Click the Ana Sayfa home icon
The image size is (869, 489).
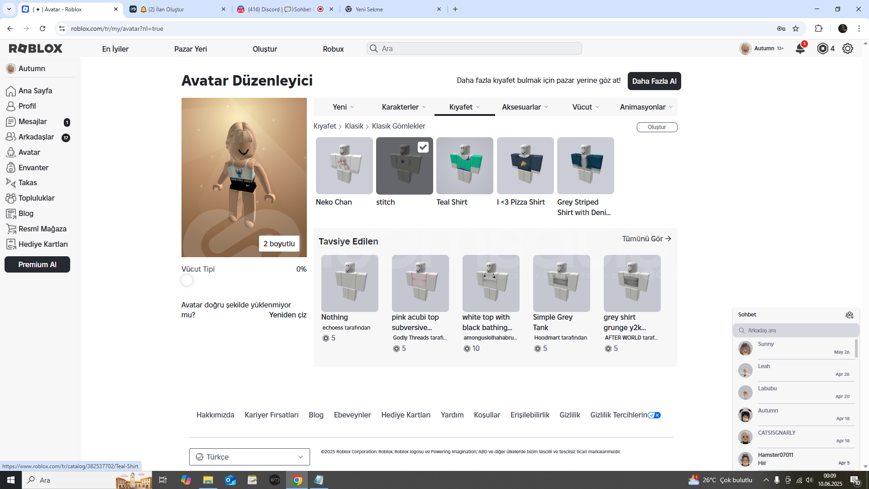click(x=11, y=91)
